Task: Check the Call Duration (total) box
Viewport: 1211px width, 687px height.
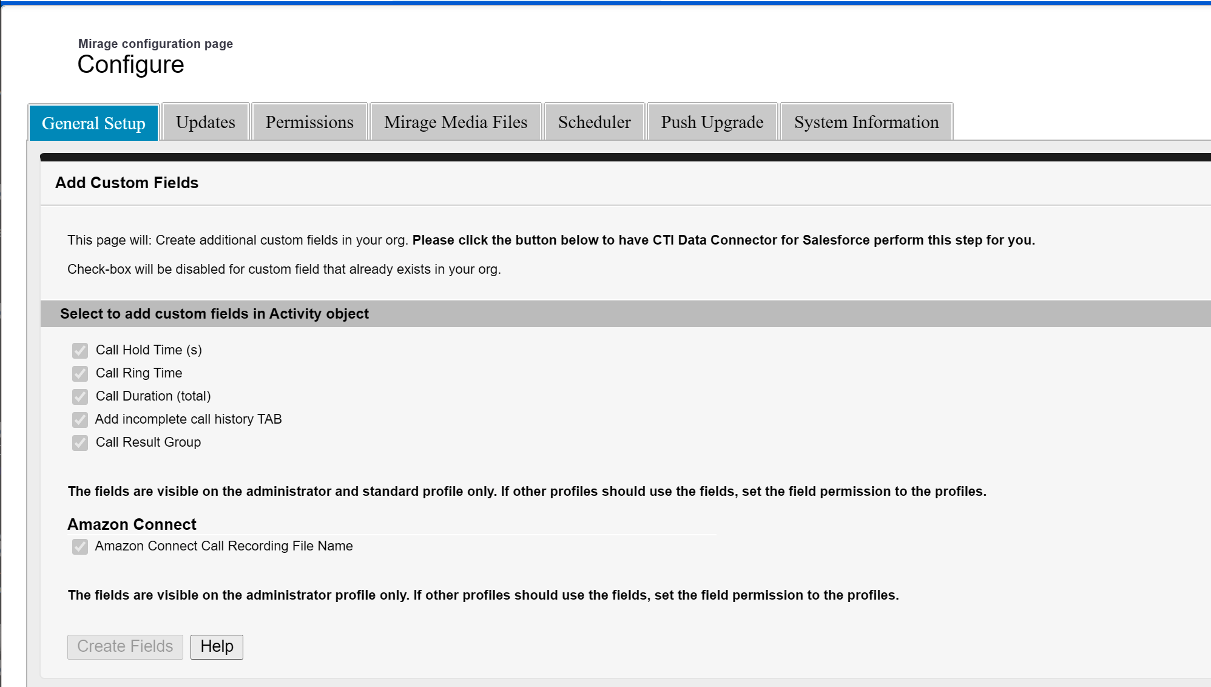Action: coord(80,396)
